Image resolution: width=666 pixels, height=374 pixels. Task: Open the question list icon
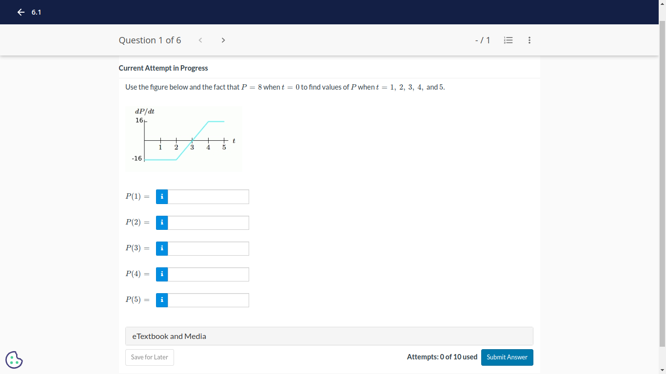(x=508, y=40)
